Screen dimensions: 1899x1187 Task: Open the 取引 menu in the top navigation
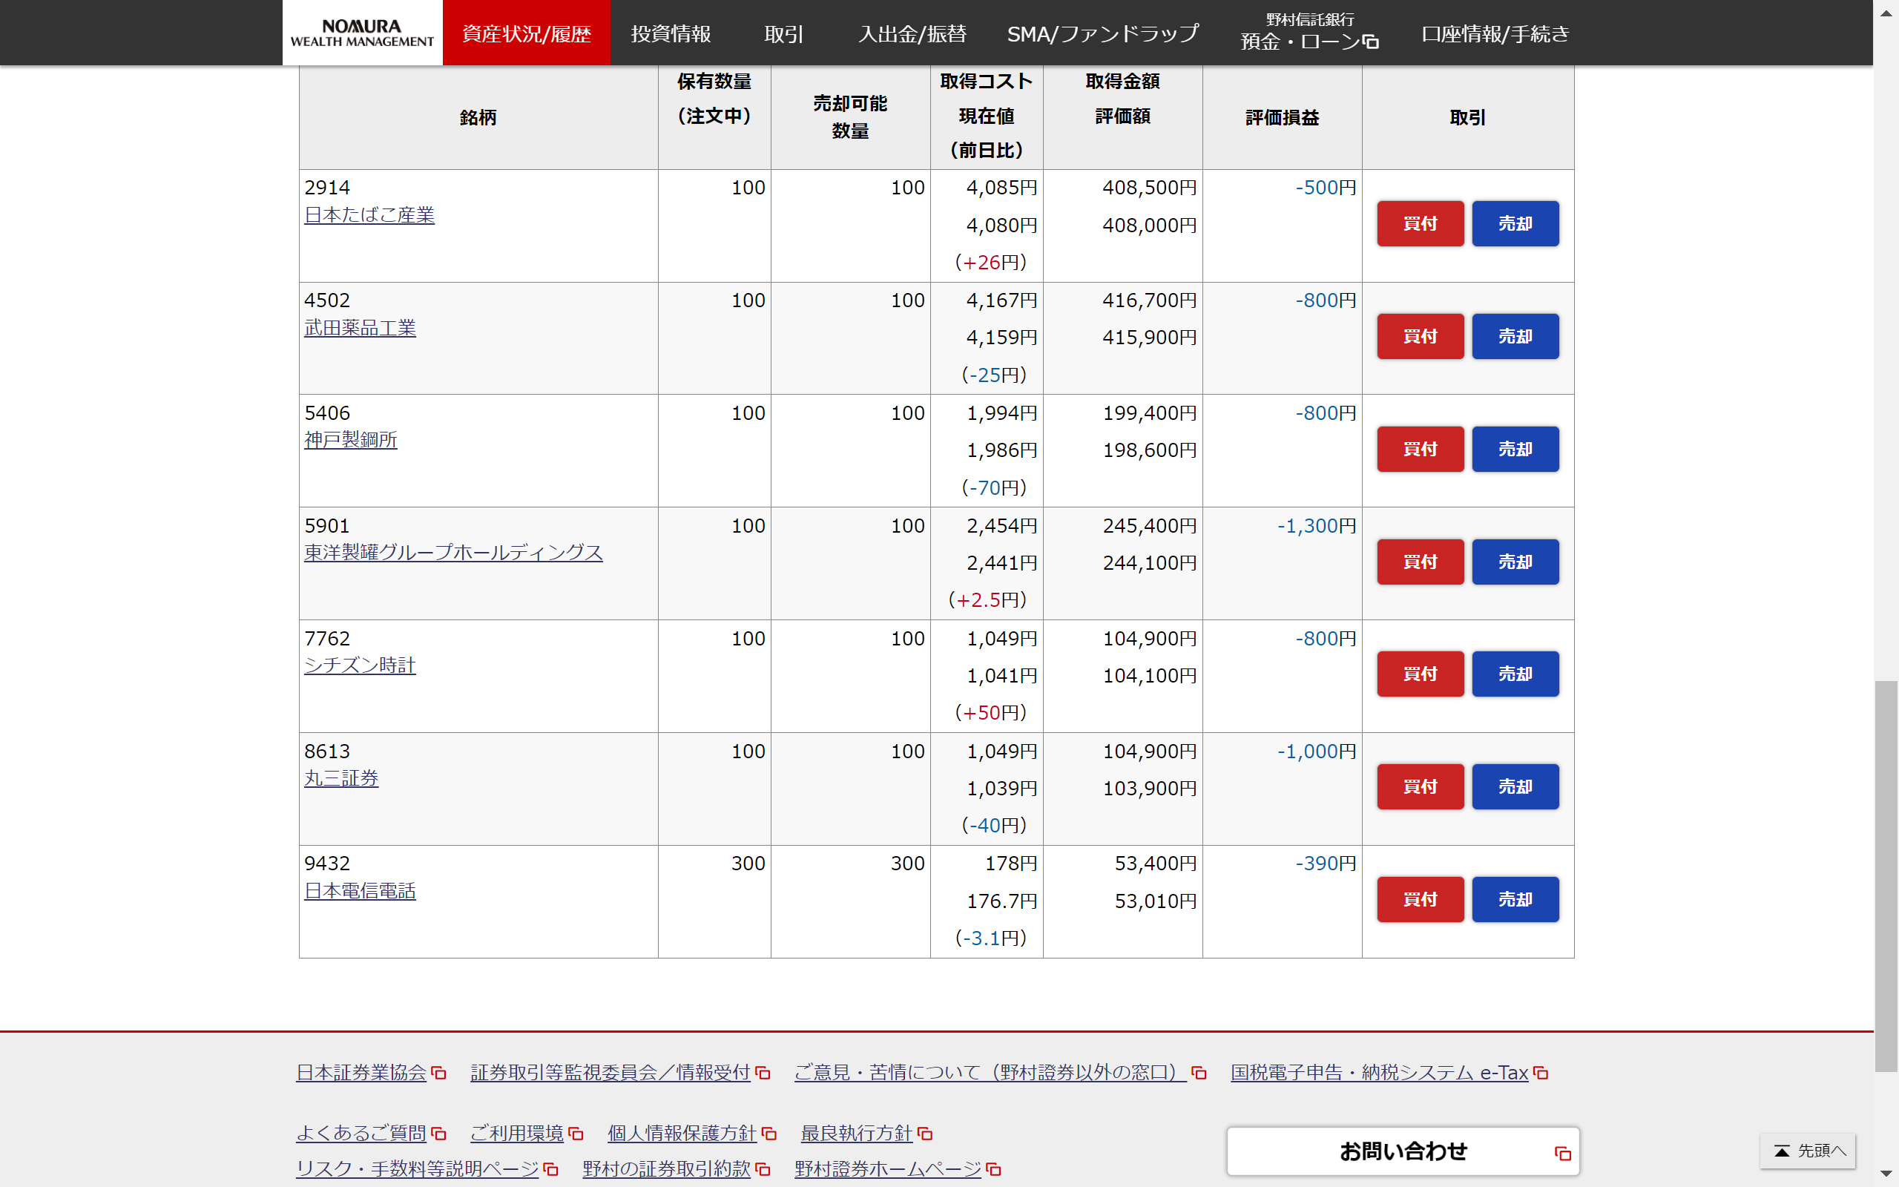point(783,34)
